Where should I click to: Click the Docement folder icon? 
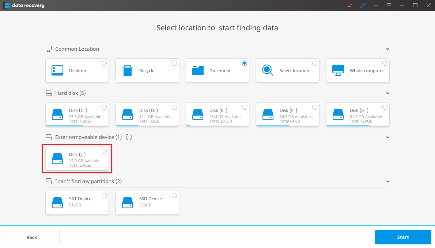point(198,70)
